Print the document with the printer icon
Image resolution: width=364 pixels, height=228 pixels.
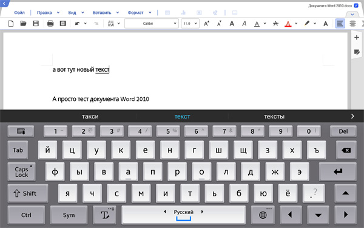[x=50, y=24]
